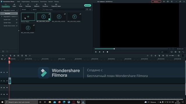
Task: Click checkmark on REC_20211020_142124 thumbnail
Action: pos(49,19)
